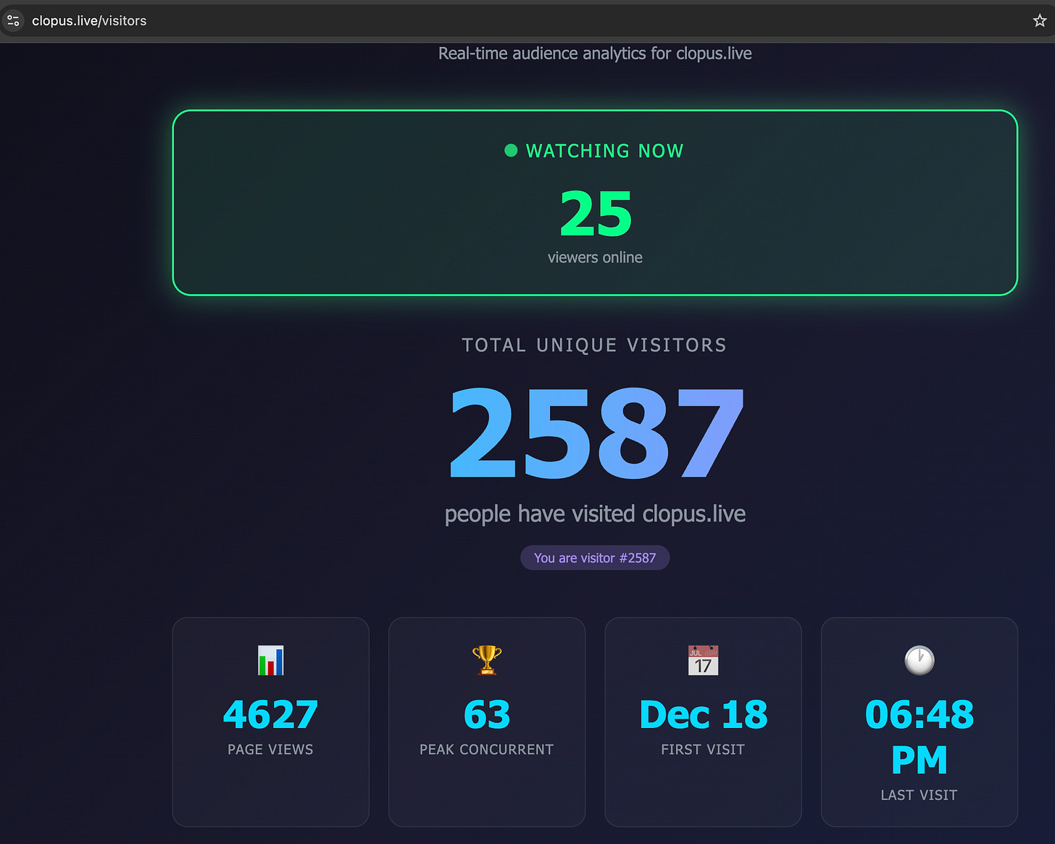Click the 06:48 PM time value
This screenshot has width=1055, height=844.
coord(920,737)
